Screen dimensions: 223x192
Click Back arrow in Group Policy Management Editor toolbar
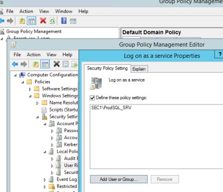click(15, 64)
